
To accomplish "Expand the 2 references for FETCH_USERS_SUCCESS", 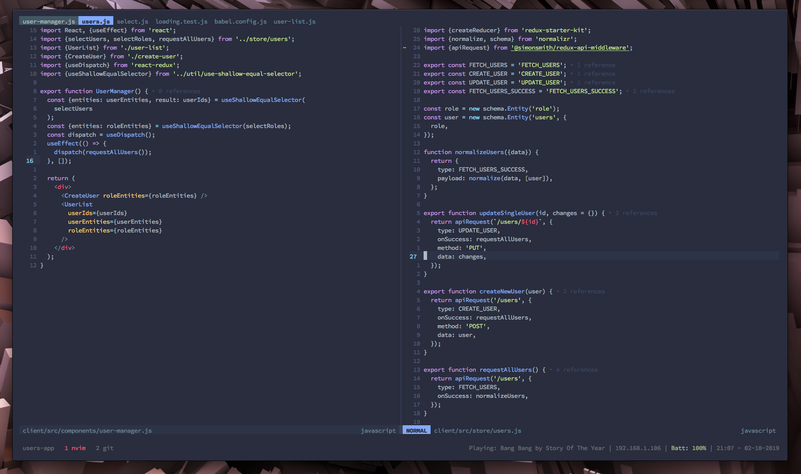I will coord(653,91).
